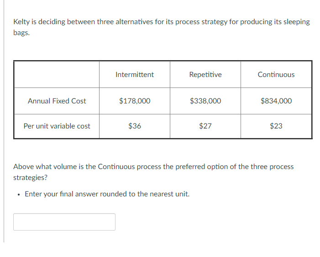The image size is (320, 257).
Task: Click the $178,000 fixed cost cell
Action: point(135,101)
